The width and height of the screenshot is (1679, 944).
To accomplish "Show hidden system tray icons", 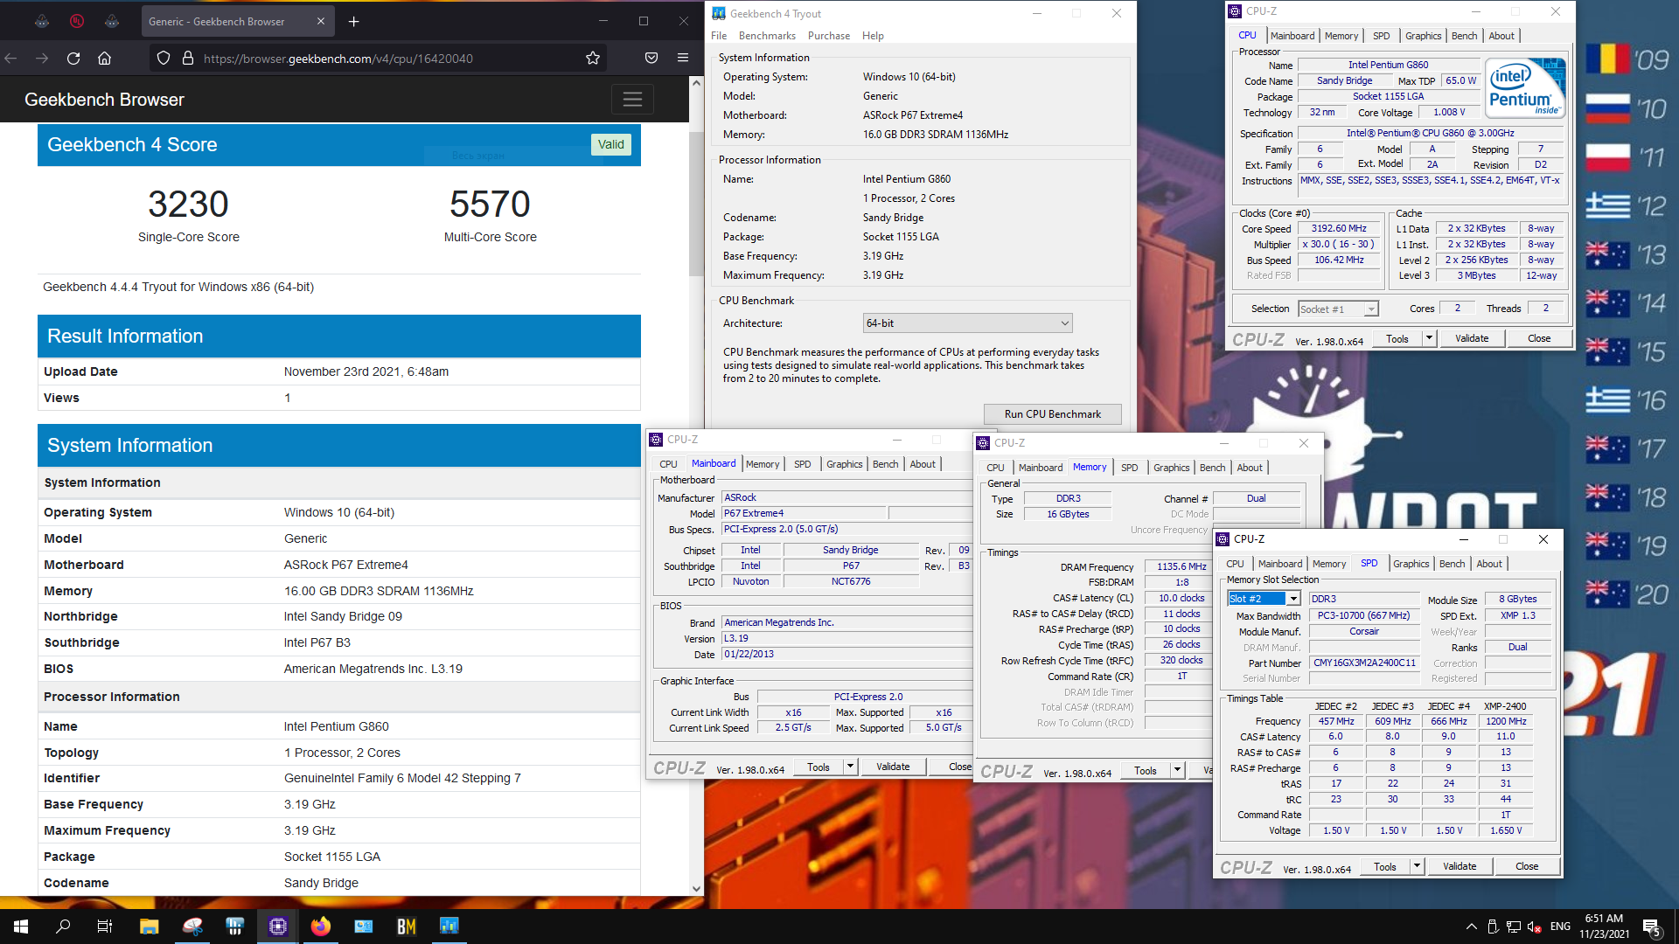I will [x=1472, y=927].
